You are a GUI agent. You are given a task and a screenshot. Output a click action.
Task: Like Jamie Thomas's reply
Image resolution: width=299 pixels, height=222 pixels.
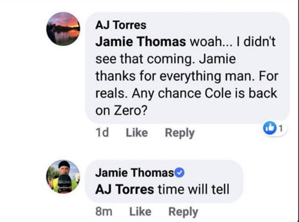point(140,211)
